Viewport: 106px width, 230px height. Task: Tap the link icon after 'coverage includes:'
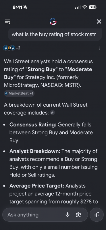coord(53,113)
